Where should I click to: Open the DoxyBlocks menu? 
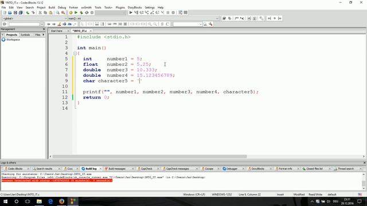[x=135, y=7]
